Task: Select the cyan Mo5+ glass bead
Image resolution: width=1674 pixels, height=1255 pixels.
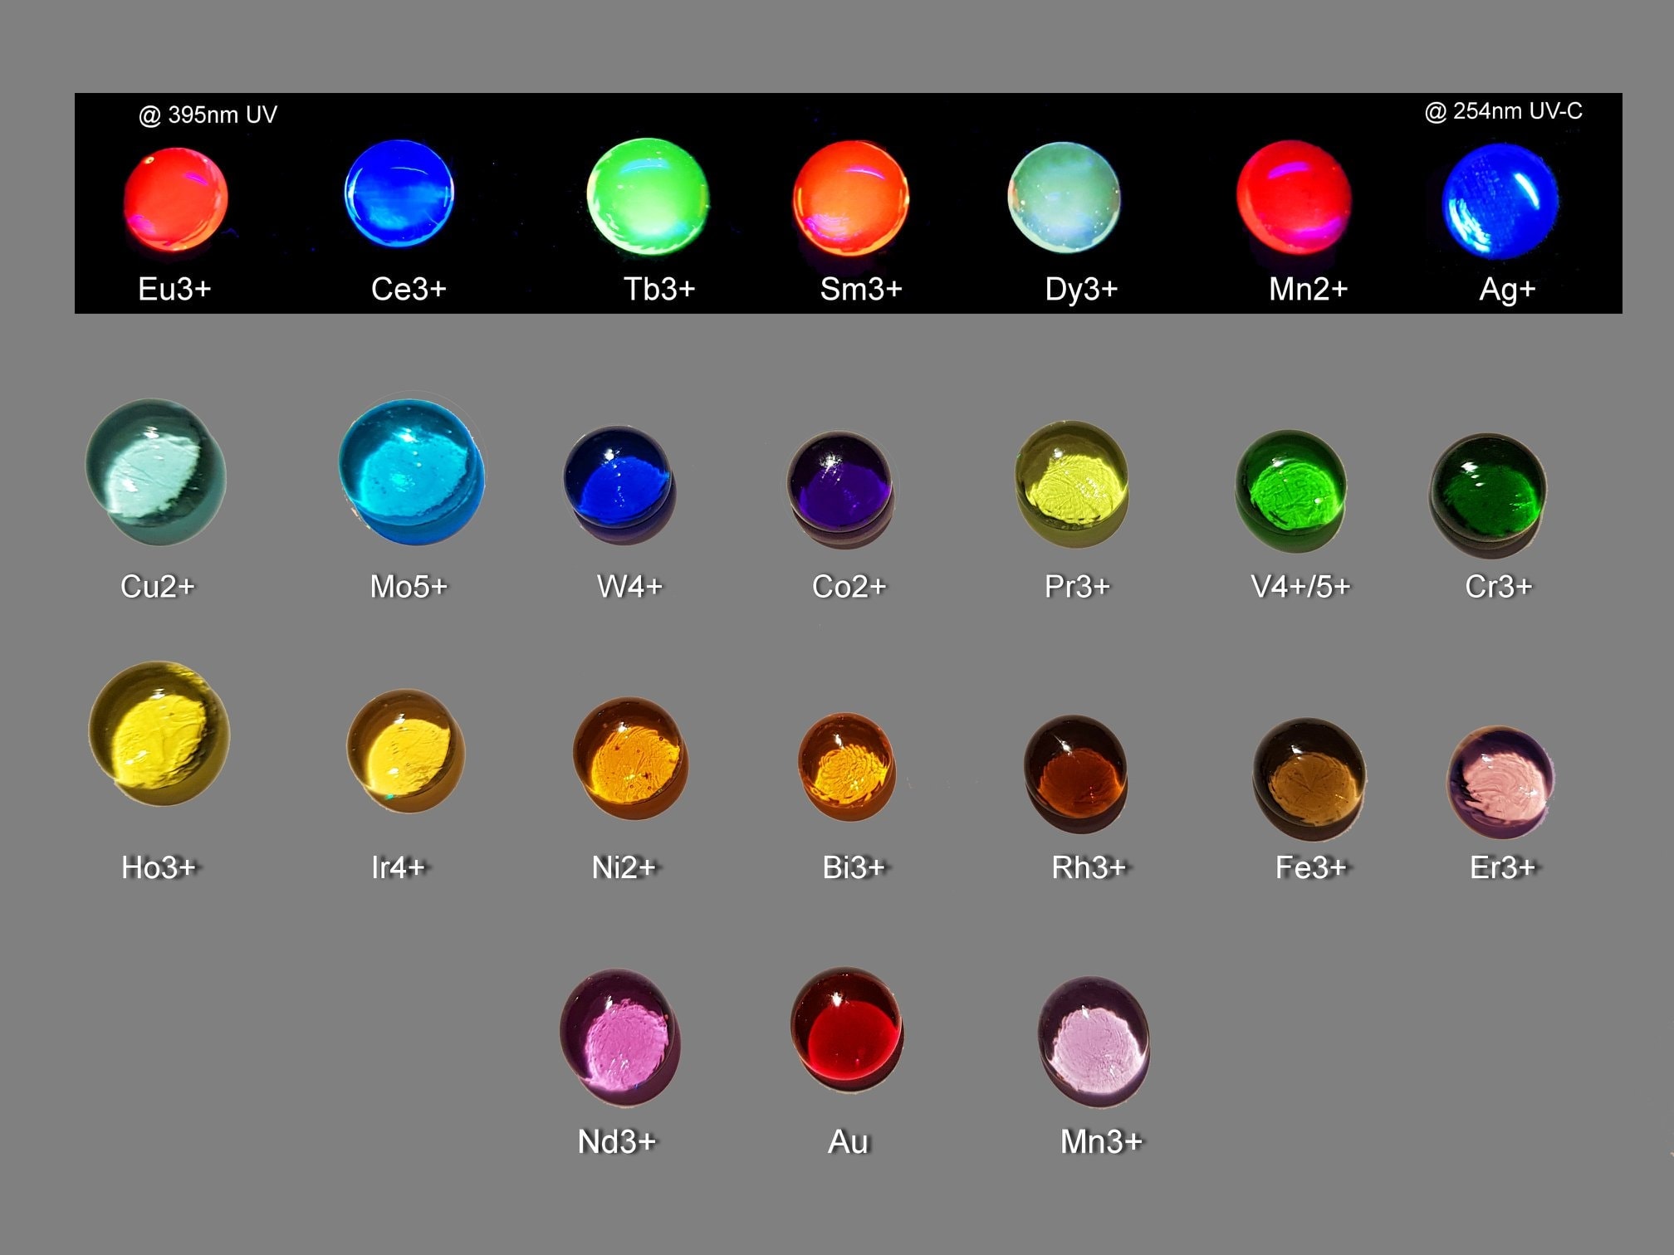Action: tap(411, 472)
